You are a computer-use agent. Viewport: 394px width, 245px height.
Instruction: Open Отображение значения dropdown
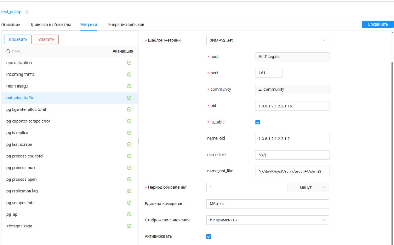coord(267,220)
